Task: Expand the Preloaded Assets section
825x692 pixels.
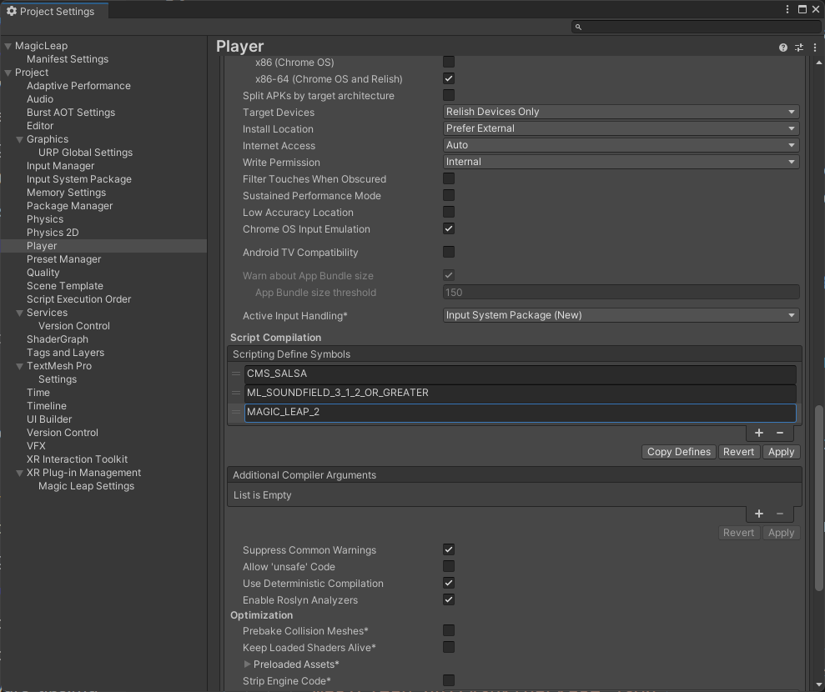Action: tap(249, 664)
